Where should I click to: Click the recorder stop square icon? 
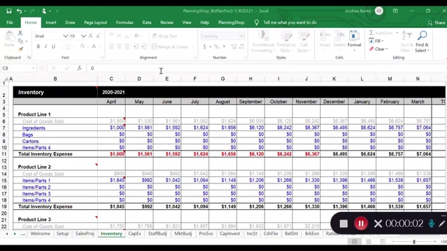[344, 224]
